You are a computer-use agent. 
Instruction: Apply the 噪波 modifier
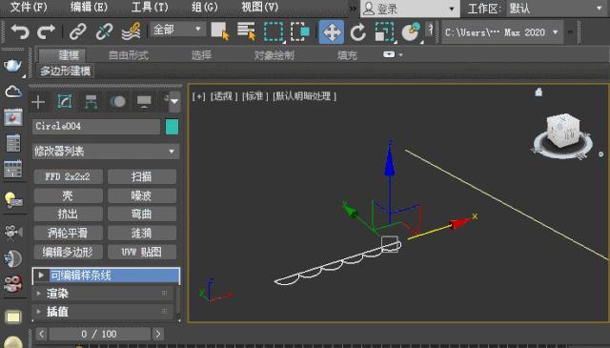click(x=142, y=195)
